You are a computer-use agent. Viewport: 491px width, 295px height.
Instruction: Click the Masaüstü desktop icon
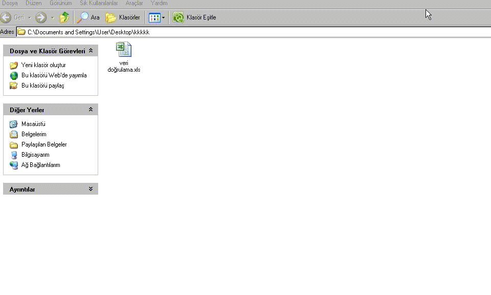click(13, 124)
